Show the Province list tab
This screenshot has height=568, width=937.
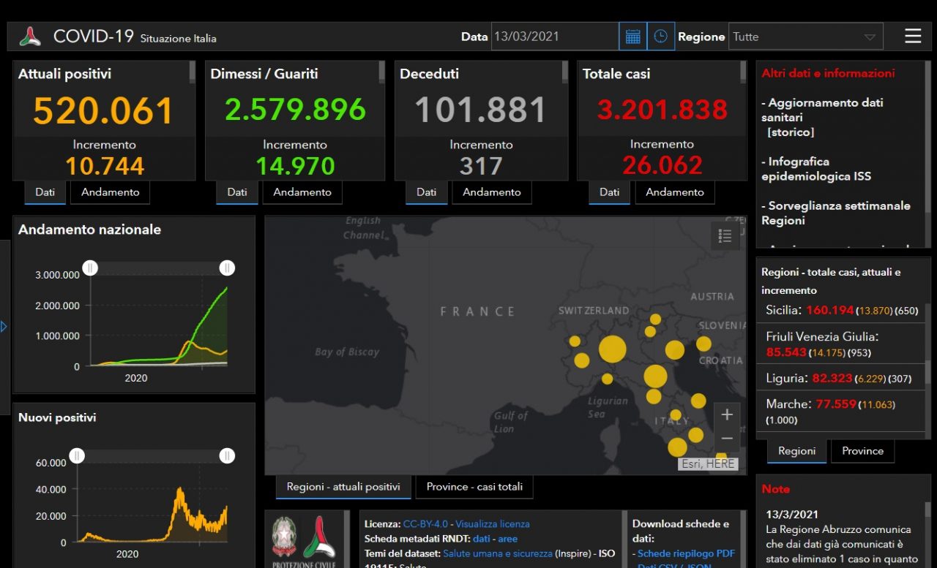coord(862,451)
